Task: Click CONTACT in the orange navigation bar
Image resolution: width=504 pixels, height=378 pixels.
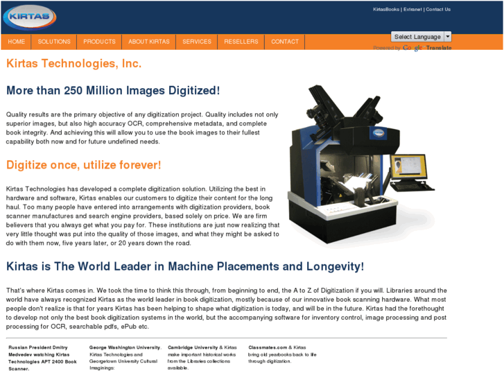Action: coord(285,42)
